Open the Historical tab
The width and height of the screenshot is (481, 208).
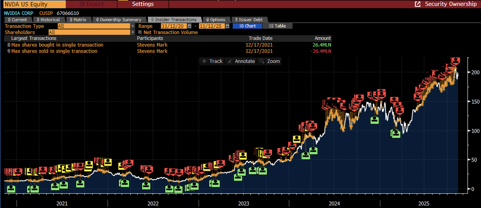[48, 20]
